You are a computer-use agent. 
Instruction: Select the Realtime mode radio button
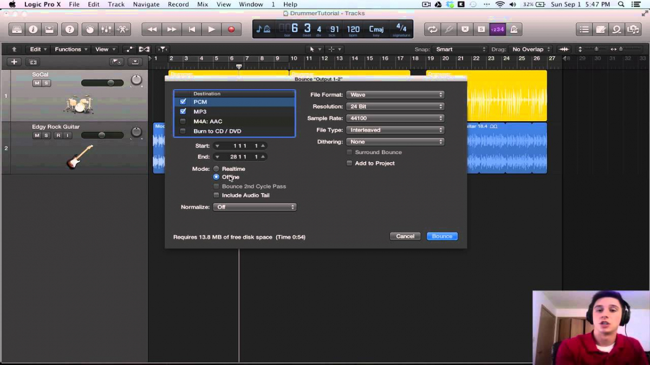tap(216, 169)
